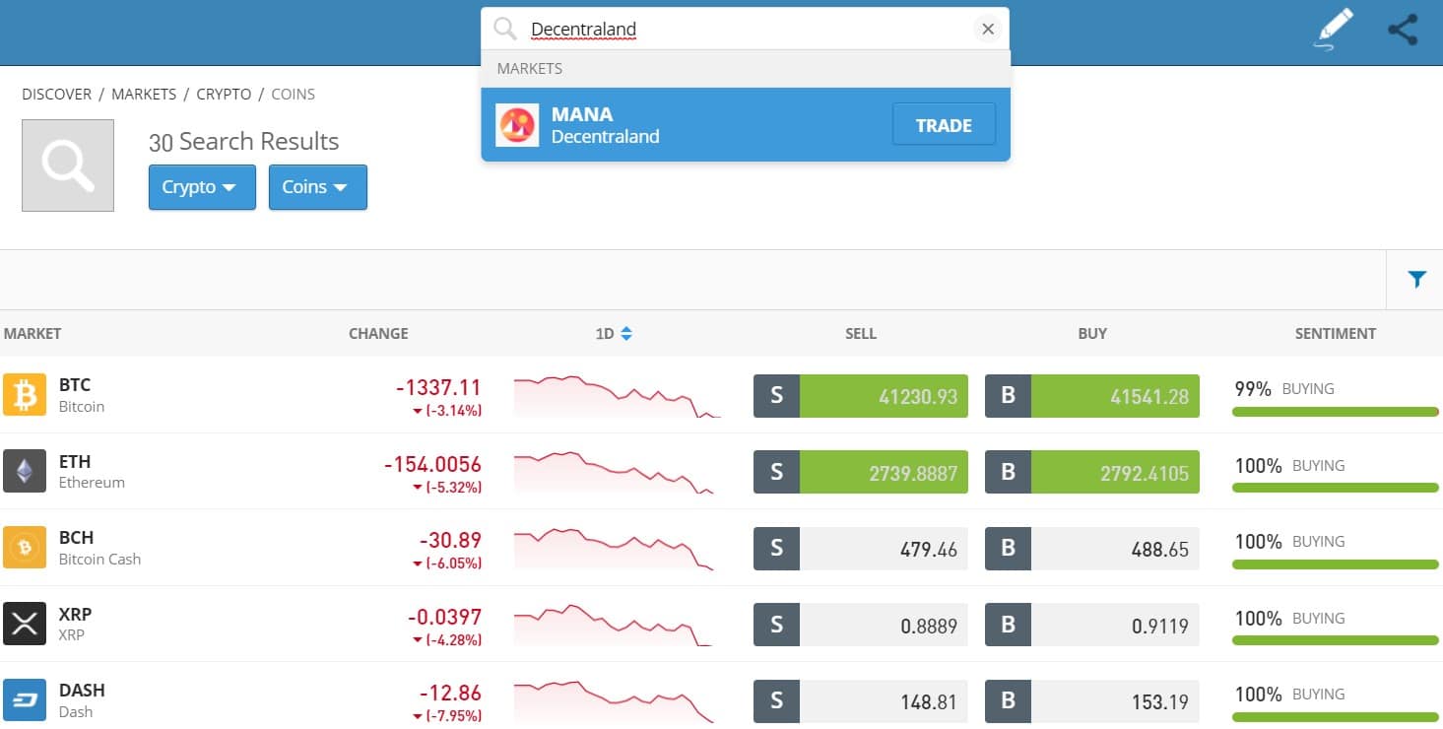This screenshot has width=1443, height=729.
Task: Click DASH change value -12.86
Action: (450, 694)
